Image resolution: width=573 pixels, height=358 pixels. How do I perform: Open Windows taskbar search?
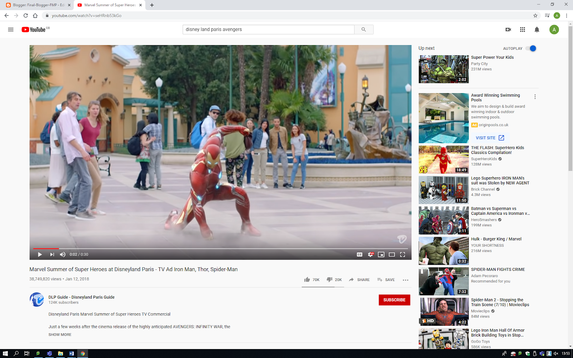coord(16,353)
